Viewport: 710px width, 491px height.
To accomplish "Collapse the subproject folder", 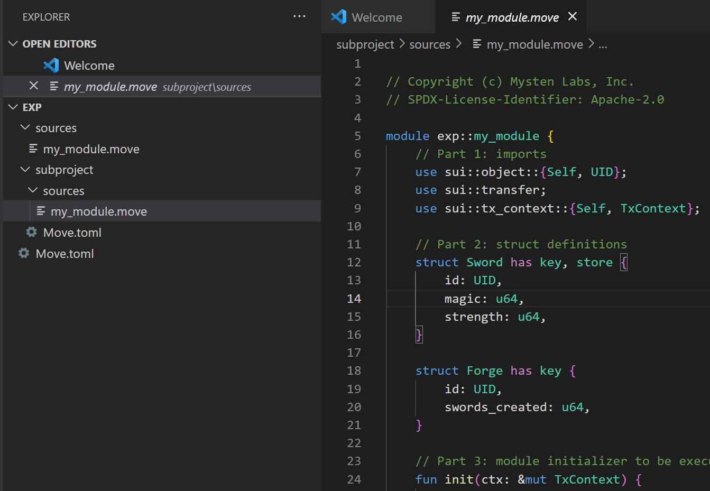I will click(x=25, y=170).
